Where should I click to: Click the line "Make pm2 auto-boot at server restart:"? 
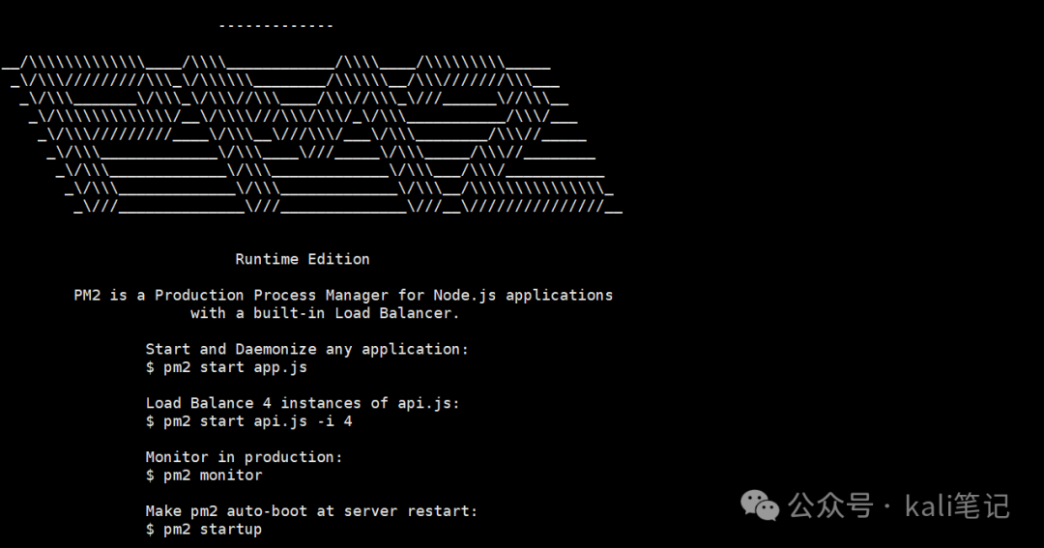[311, 510]
